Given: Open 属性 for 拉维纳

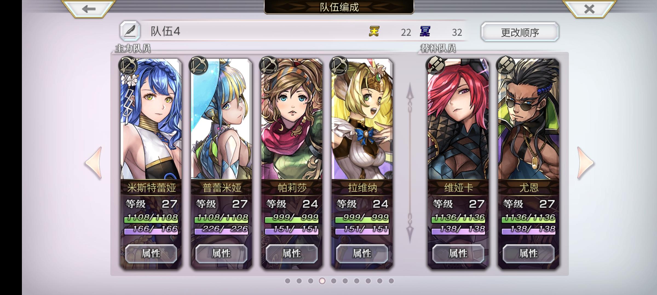Looking at the screenshot, I should coord(362,254).
